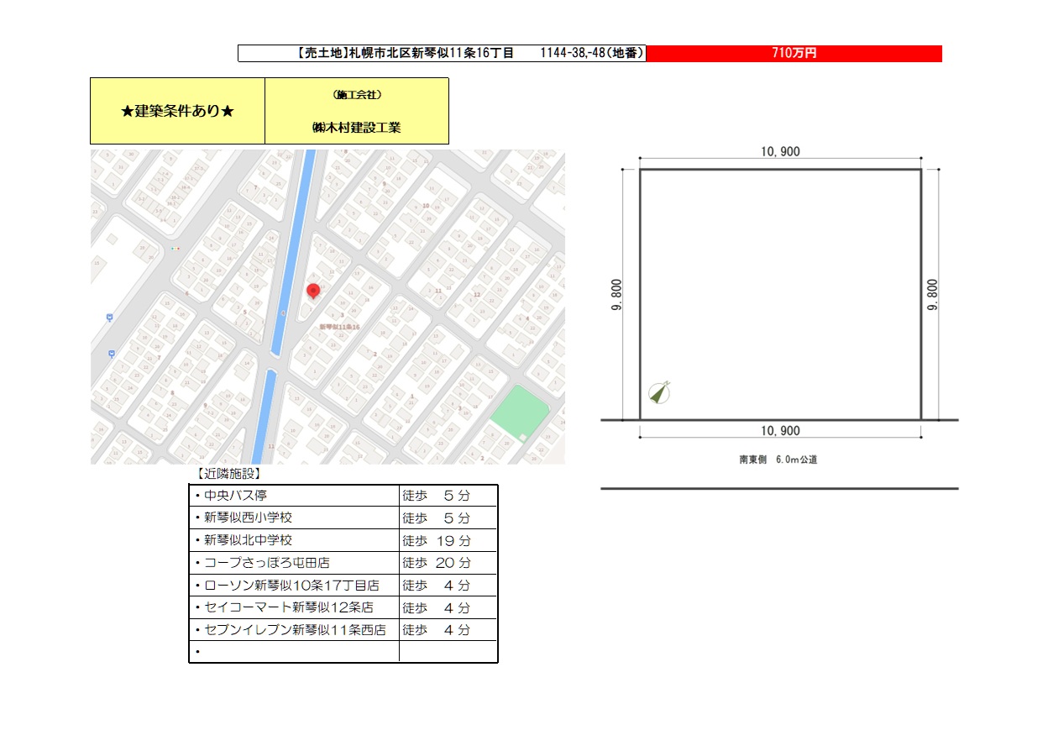Click the ㈱木村建設工業 company name

coord(356,128)
